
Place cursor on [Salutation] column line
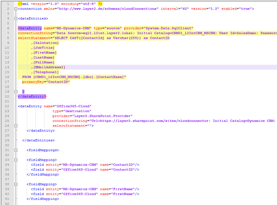coord(45,42)
